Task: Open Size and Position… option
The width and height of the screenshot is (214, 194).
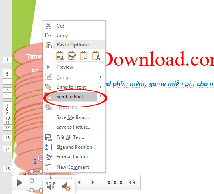Action: [x=76, y=147]
